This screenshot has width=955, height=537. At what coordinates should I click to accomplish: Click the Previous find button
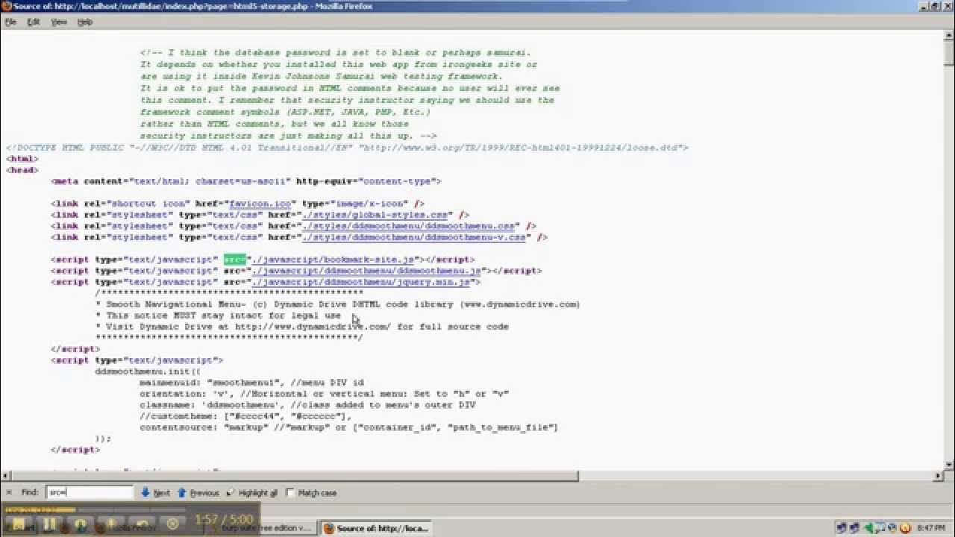198,493
